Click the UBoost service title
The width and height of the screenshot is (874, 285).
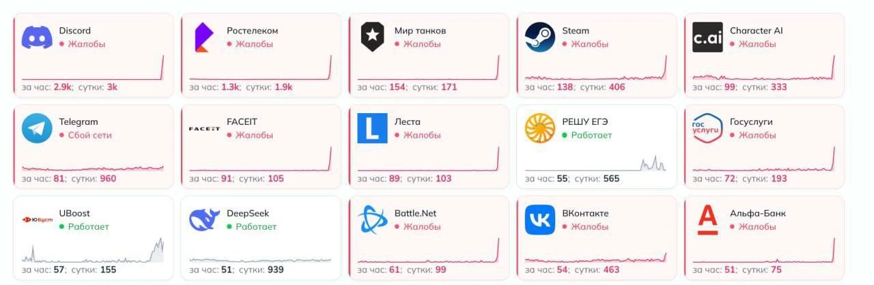pos(74,213)
